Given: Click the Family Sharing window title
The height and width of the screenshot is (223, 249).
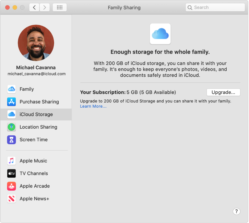Looking at the screenshot, I should pos(124,8).
